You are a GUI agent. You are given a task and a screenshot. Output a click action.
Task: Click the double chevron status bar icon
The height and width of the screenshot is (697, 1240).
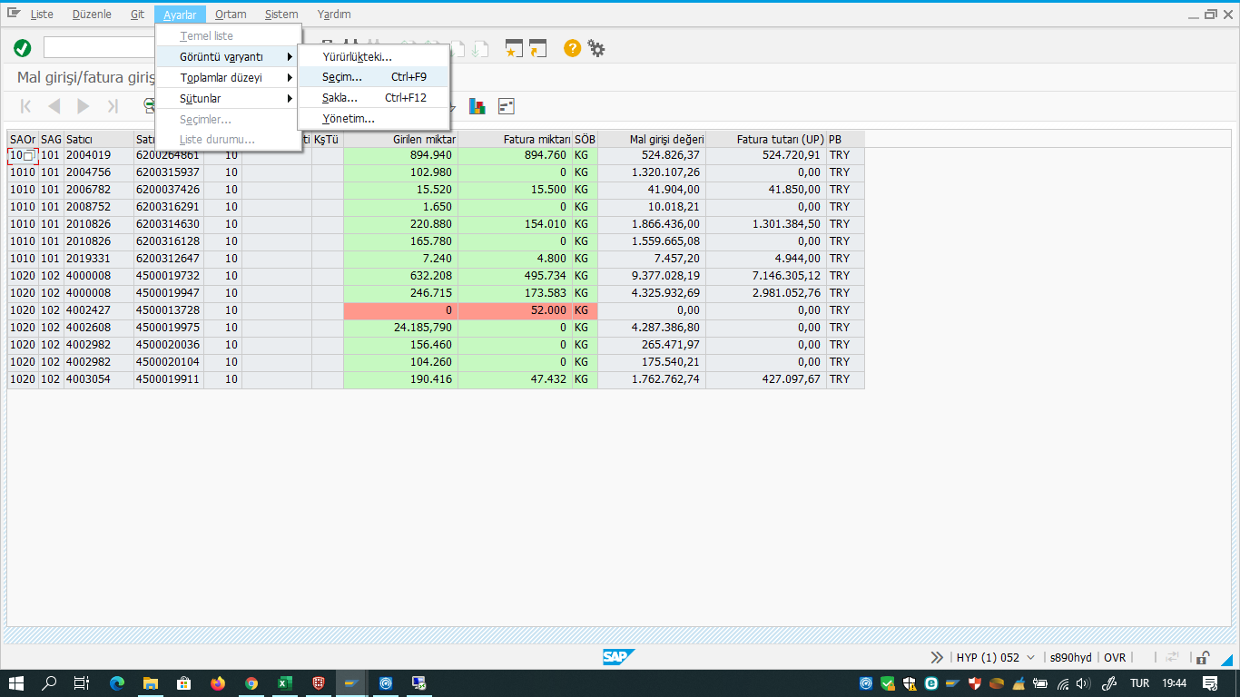pos(937,657)
